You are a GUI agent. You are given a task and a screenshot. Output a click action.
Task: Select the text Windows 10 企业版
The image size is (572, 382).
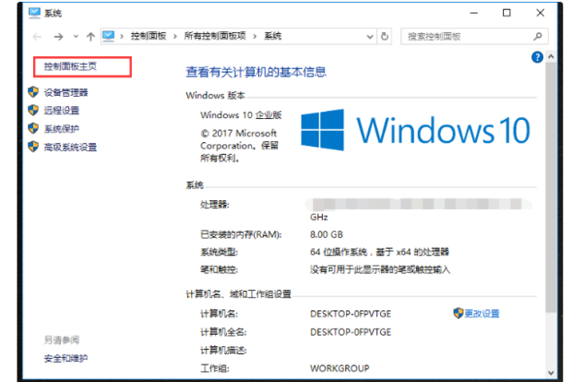click(x=241, y=115)
